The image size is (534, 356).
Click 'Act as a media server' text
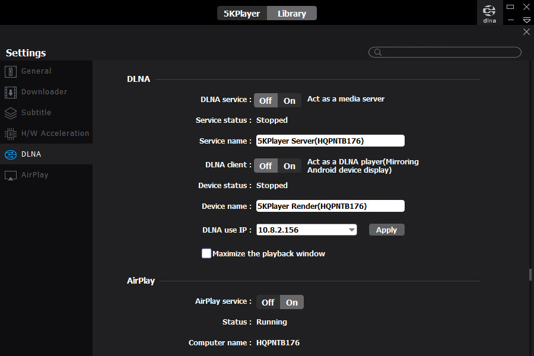pos(346,99)
